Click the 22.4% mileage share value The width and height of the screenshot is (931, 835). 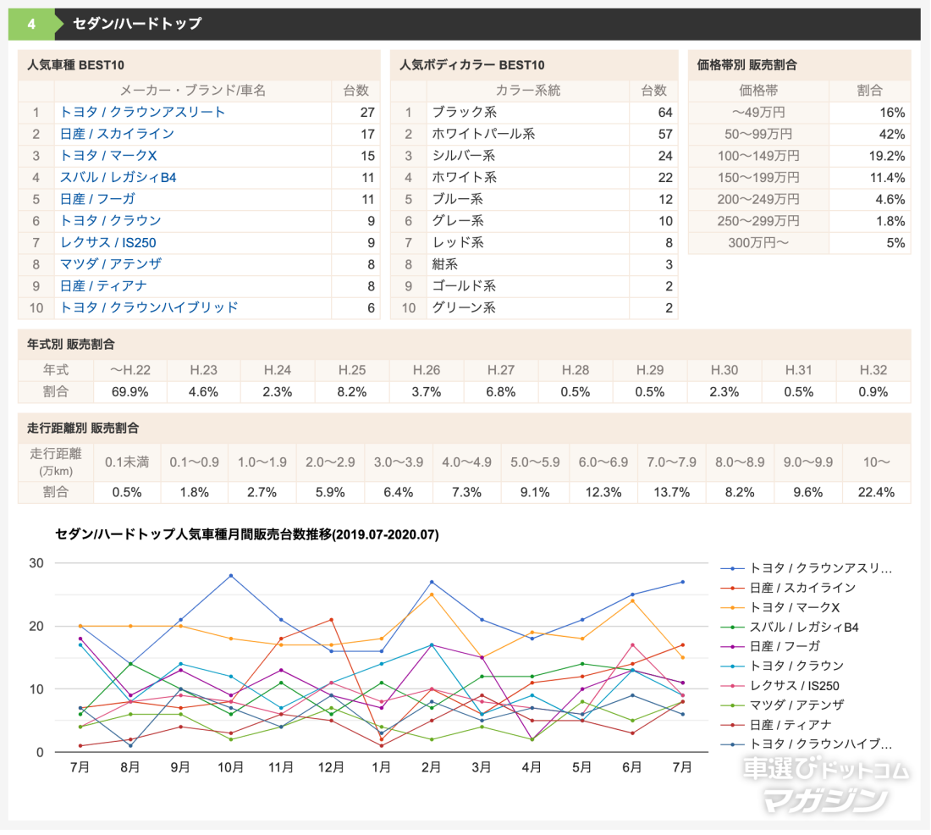click(876, 492)
